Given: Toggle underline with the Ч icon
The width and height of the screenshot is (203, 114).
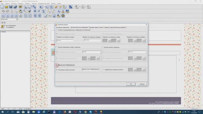Looking at the screenshot, I should [x=44, y=11].
